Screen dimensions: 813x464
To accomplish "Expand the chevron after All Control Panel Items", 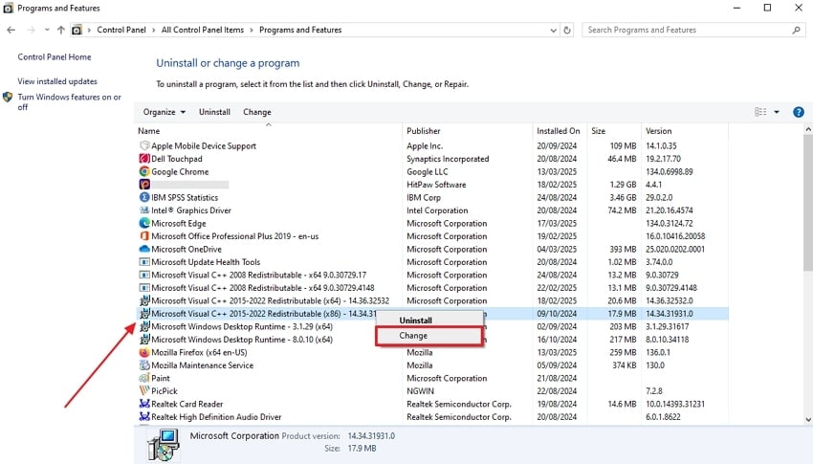I will click(x=252, y=30).
